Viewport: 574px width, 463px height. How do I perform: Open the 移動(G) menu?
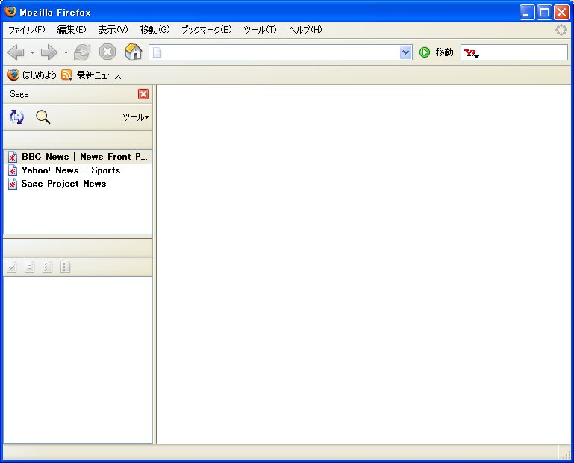(155, 30)
